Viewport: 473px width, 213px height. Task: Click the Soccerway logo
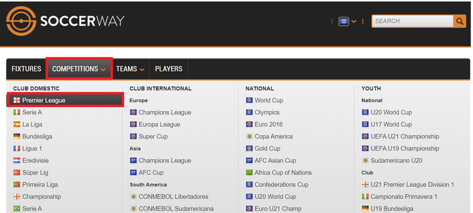[65, 21]
